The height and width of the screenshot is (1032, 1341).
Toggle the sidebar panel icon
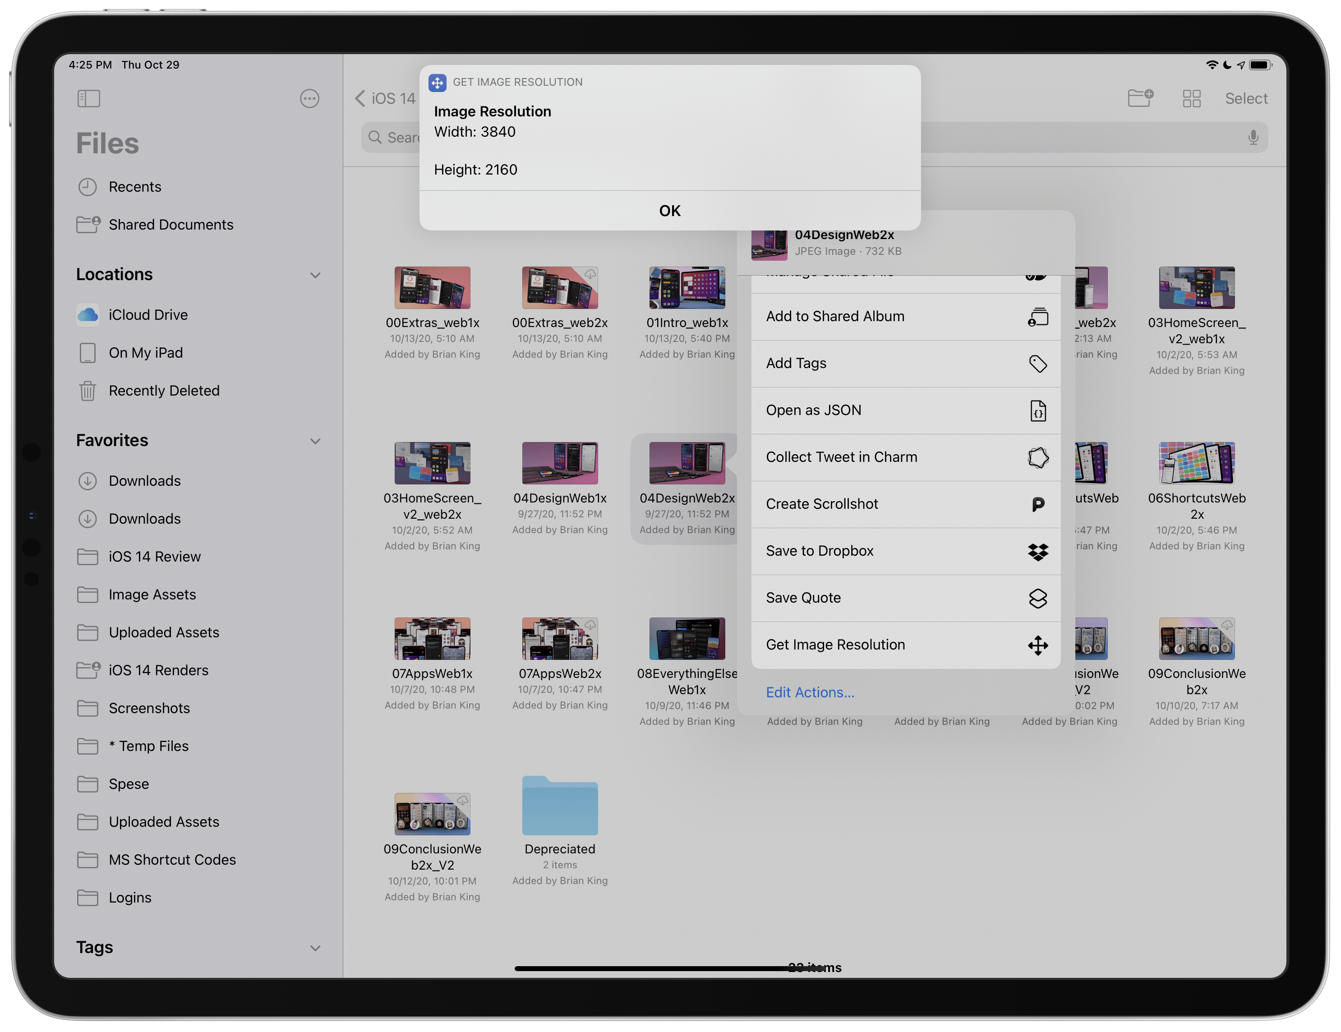coord(88,98)
